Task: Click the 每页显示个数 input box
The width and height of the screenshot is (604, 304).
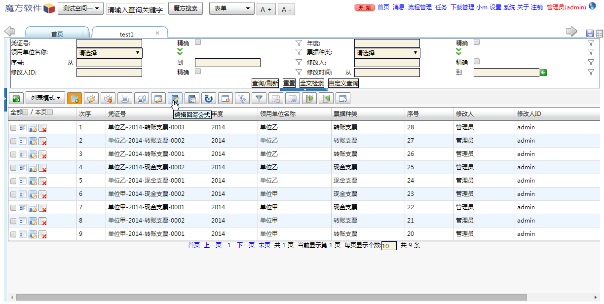Action: 389,246
